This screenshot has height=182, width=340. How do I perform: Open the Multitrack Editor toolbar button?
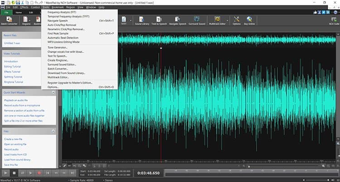[217, 20]
